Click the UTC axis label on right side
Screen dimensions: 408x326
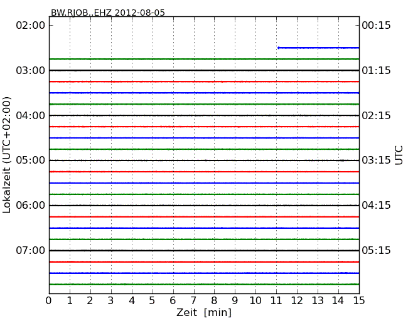click(x=399, y=155)
